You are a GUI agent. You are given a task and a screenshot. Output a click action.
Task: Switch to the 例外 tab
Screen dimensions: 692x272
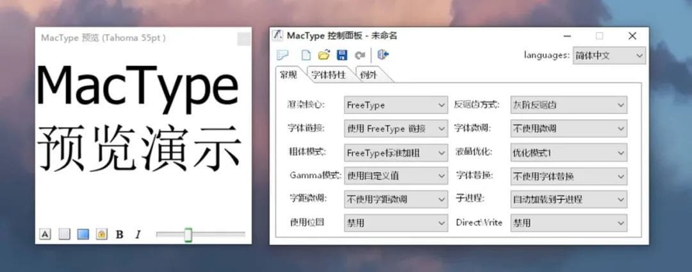tap(368, 74)
